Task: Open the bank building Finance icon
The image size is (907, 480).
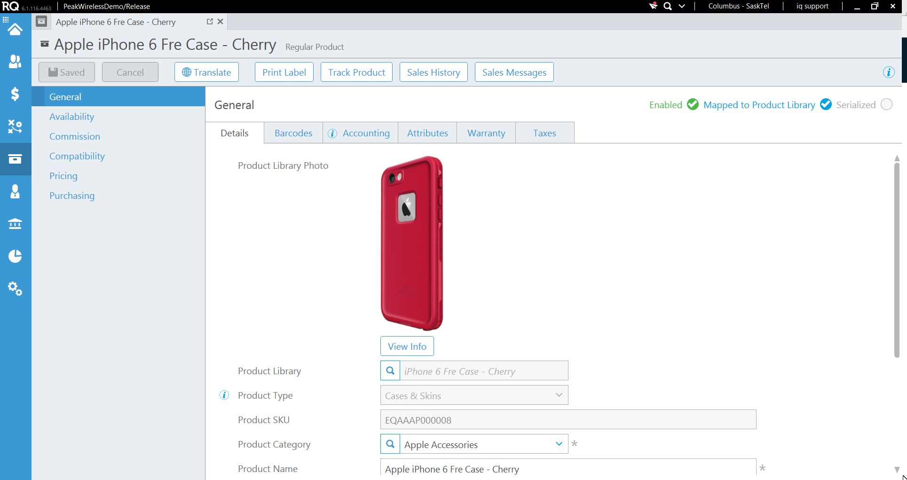Action: 15,224
